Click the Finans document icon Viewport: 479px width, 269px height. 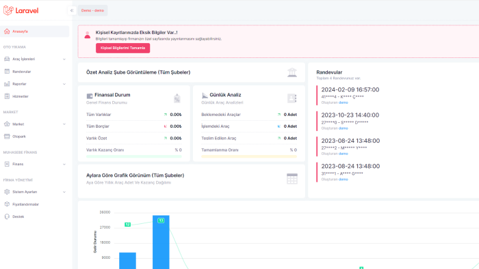point(7,164)
